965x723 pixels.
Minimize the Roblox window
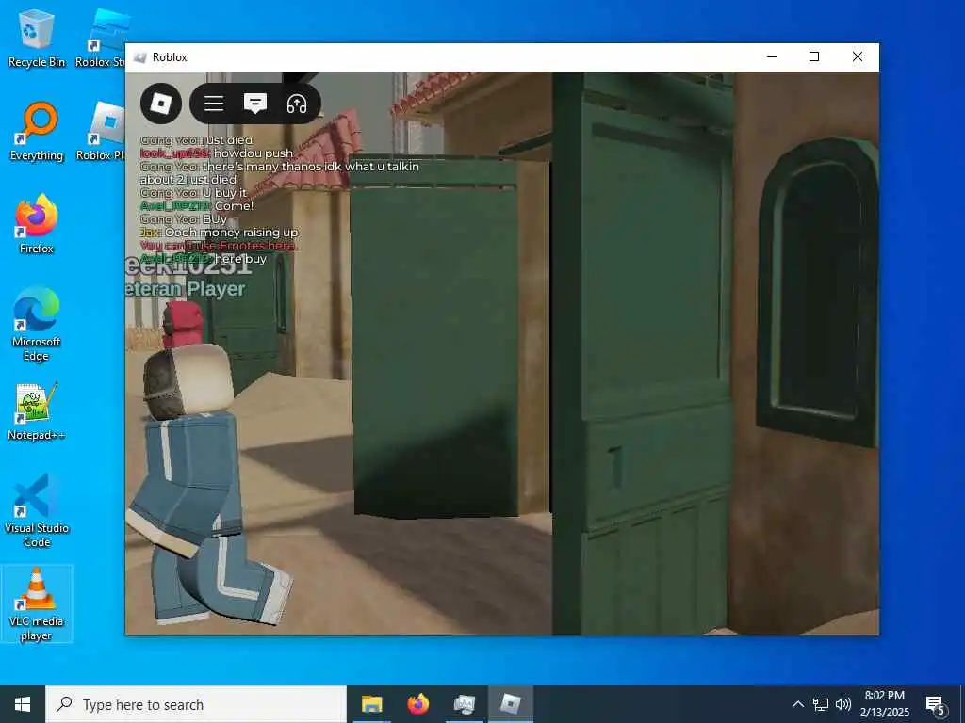pyautogui.click(x=772, y=57)
